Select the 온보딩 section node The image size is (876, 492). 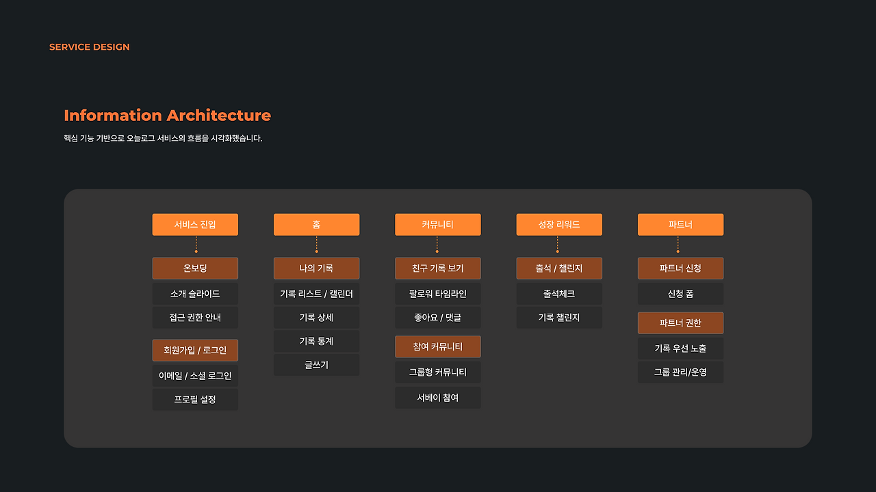tap(195, 269)
